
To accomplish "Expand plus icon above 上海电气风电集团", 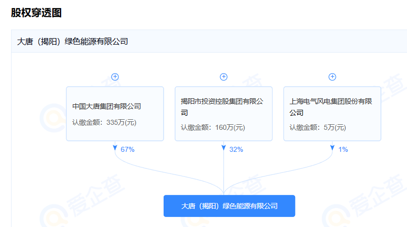I will (332, 77).
